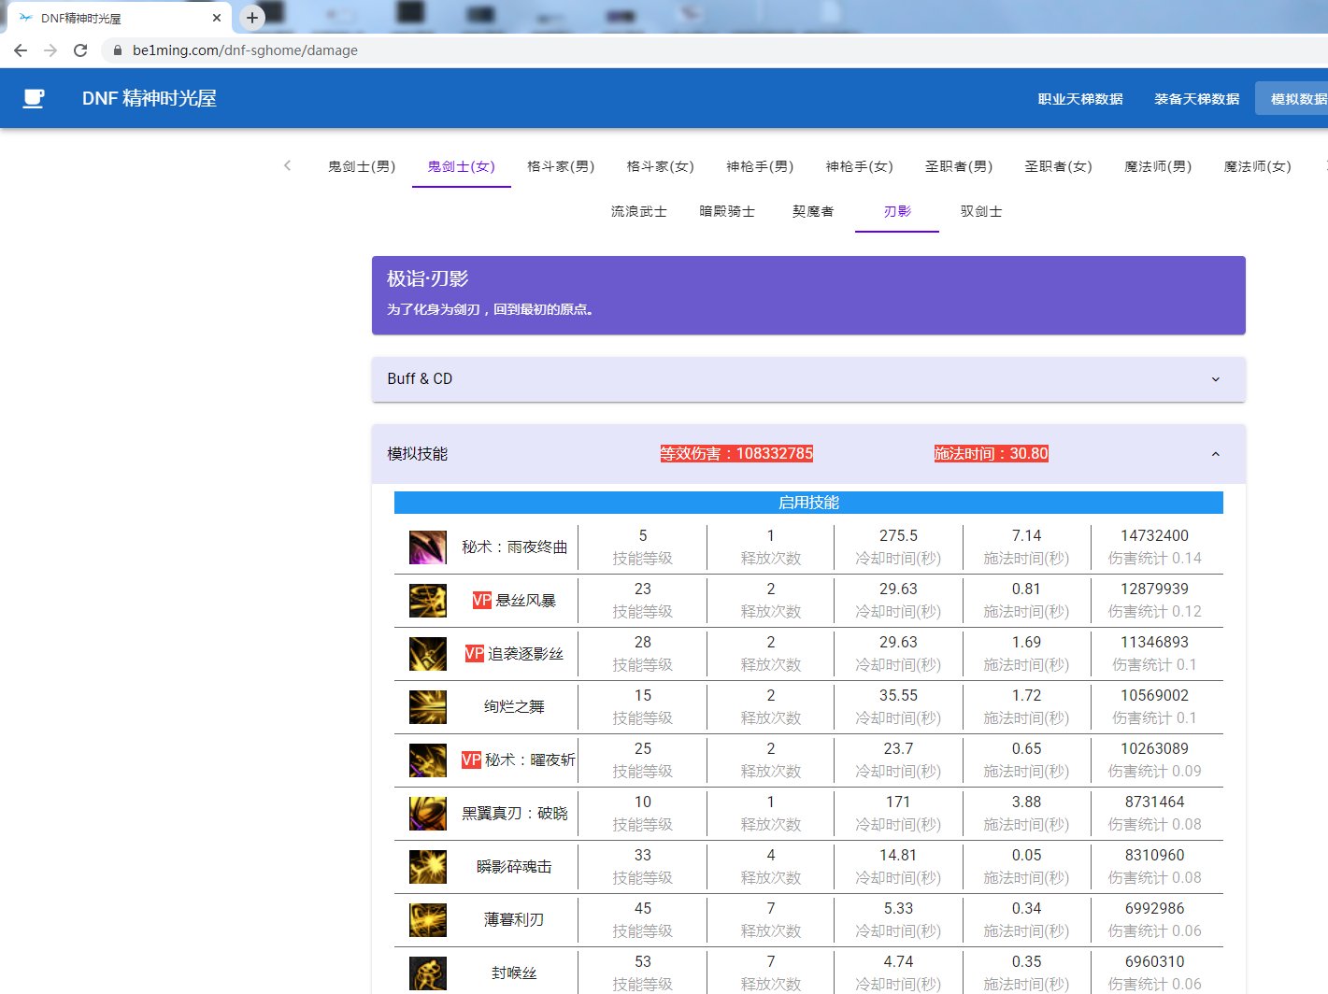Open the 职业天梯数据 menu item
This screenshot has width=1328, height=994.
point(1080,98)
